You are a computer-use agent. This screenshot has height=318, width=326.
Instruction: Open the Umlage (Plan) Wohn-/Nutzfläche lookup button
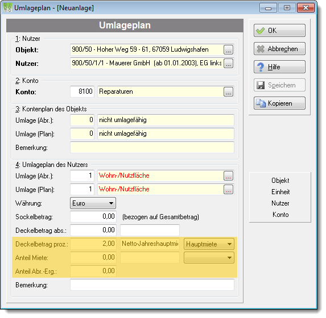[x=228, y=190]
